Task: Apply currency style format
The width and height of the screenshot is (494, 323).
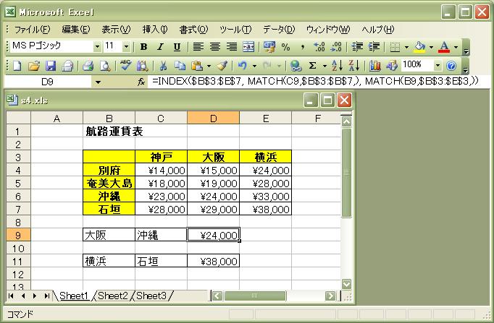Action: point(269,47)
